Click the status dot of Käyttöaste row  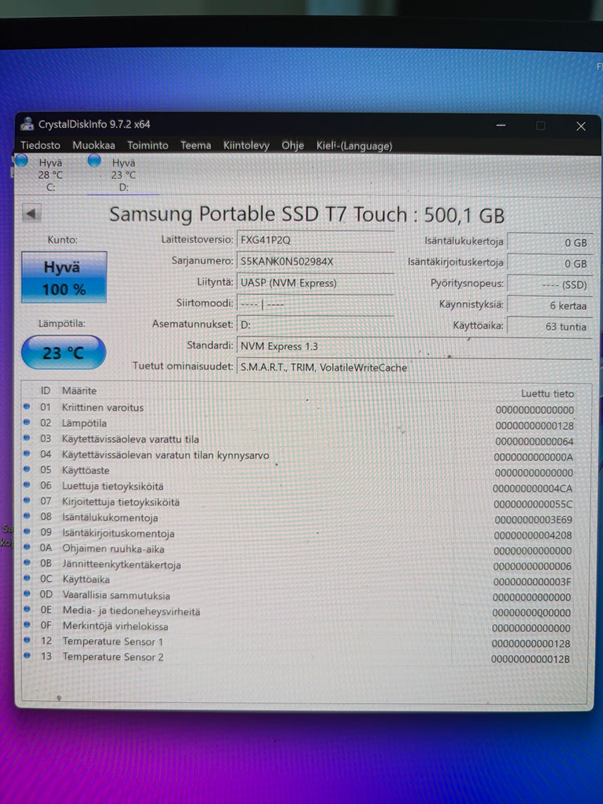tap(27, 469)
